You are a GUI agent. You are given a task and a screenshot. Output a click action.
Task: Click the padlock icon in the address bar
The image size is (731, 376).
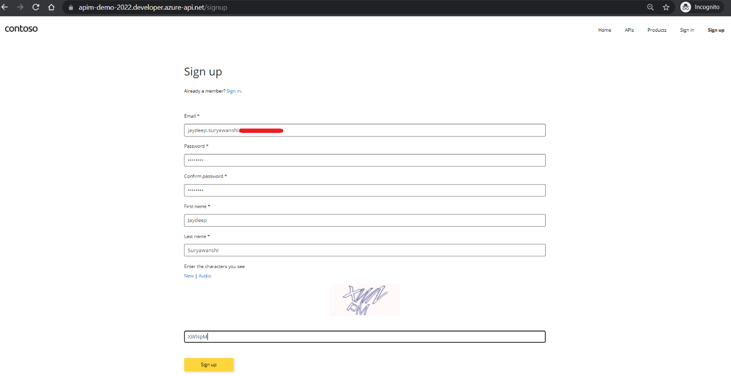70,8
